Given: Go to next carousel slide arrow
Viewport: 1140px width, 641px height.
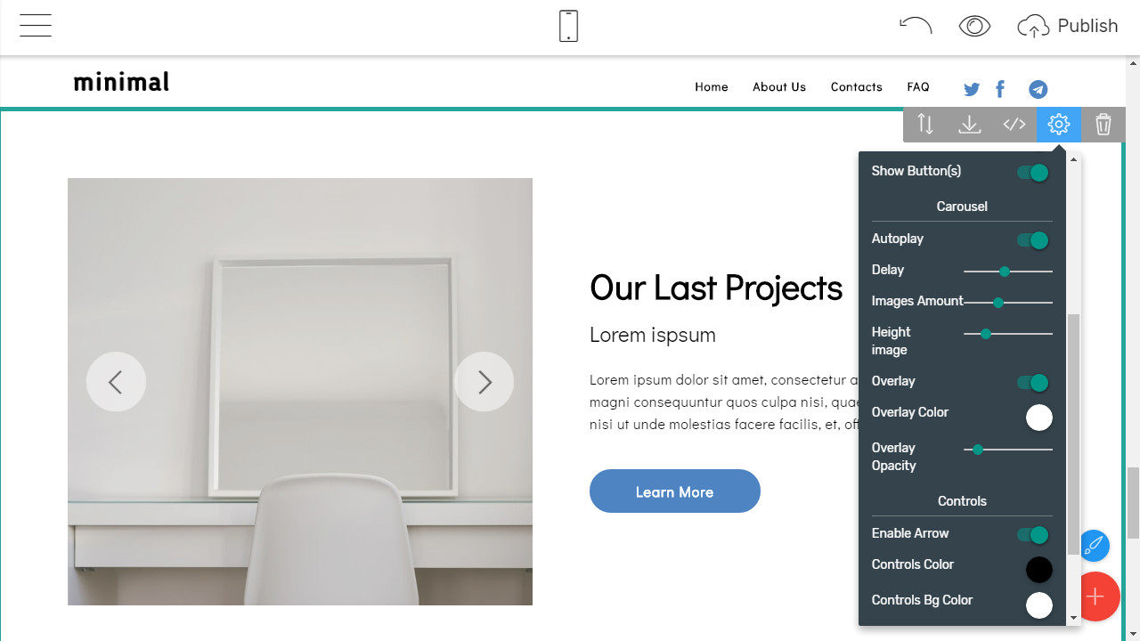Looking at the screenshot, I should (x=484, y=382).
